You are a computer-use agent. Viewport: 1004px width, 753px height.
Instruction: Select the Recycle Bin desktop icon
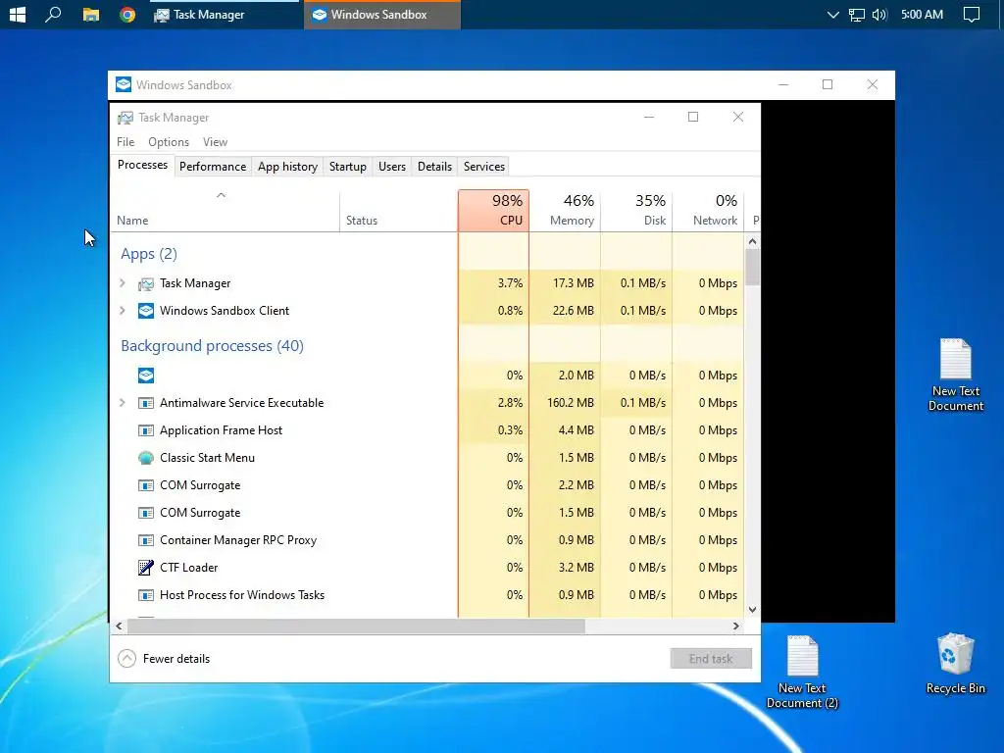[955, 664]
